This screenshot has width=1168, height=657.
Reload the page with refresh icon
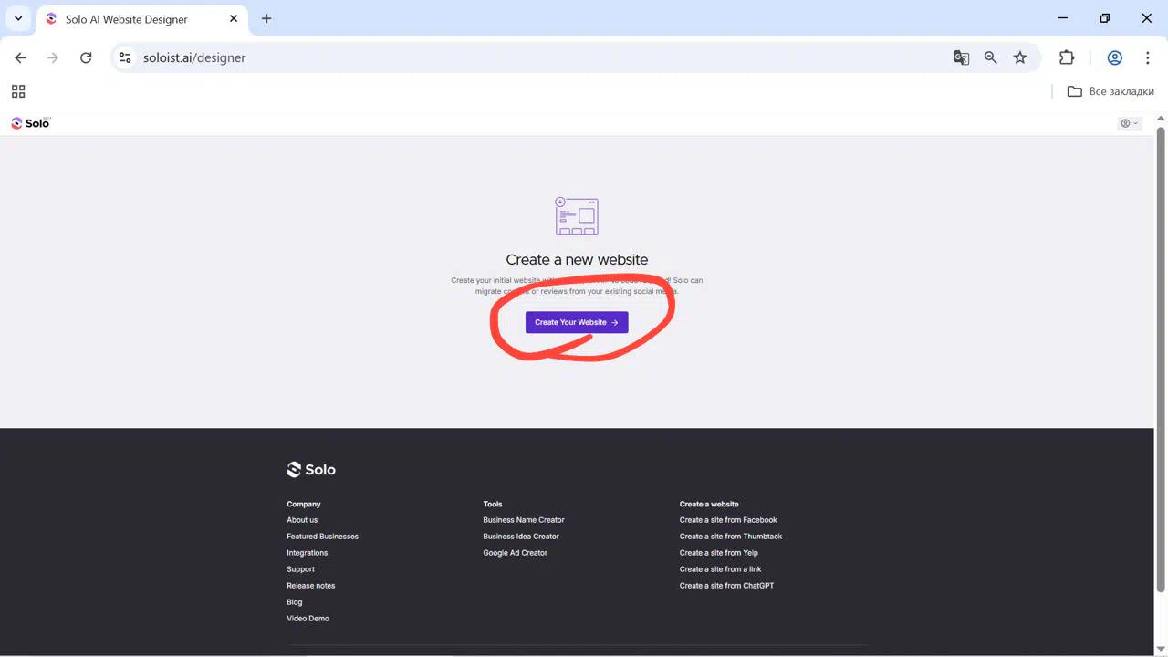click(x=86, y=57)
